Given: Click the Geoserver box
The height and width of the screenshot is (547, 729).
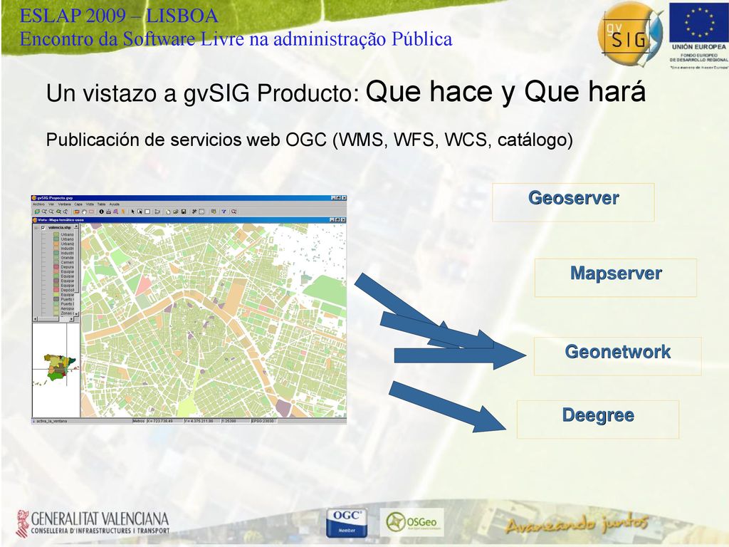Looking at the screenshot, I should click(x=573, y=202).
